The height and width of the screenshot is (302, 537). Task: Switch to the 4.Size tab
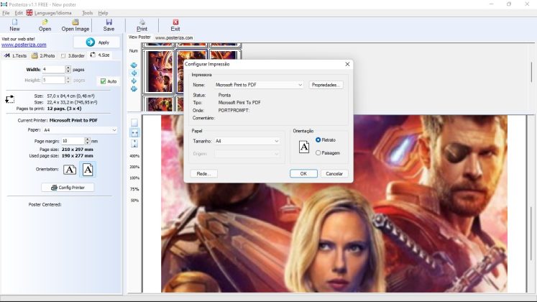pos(100,55)
